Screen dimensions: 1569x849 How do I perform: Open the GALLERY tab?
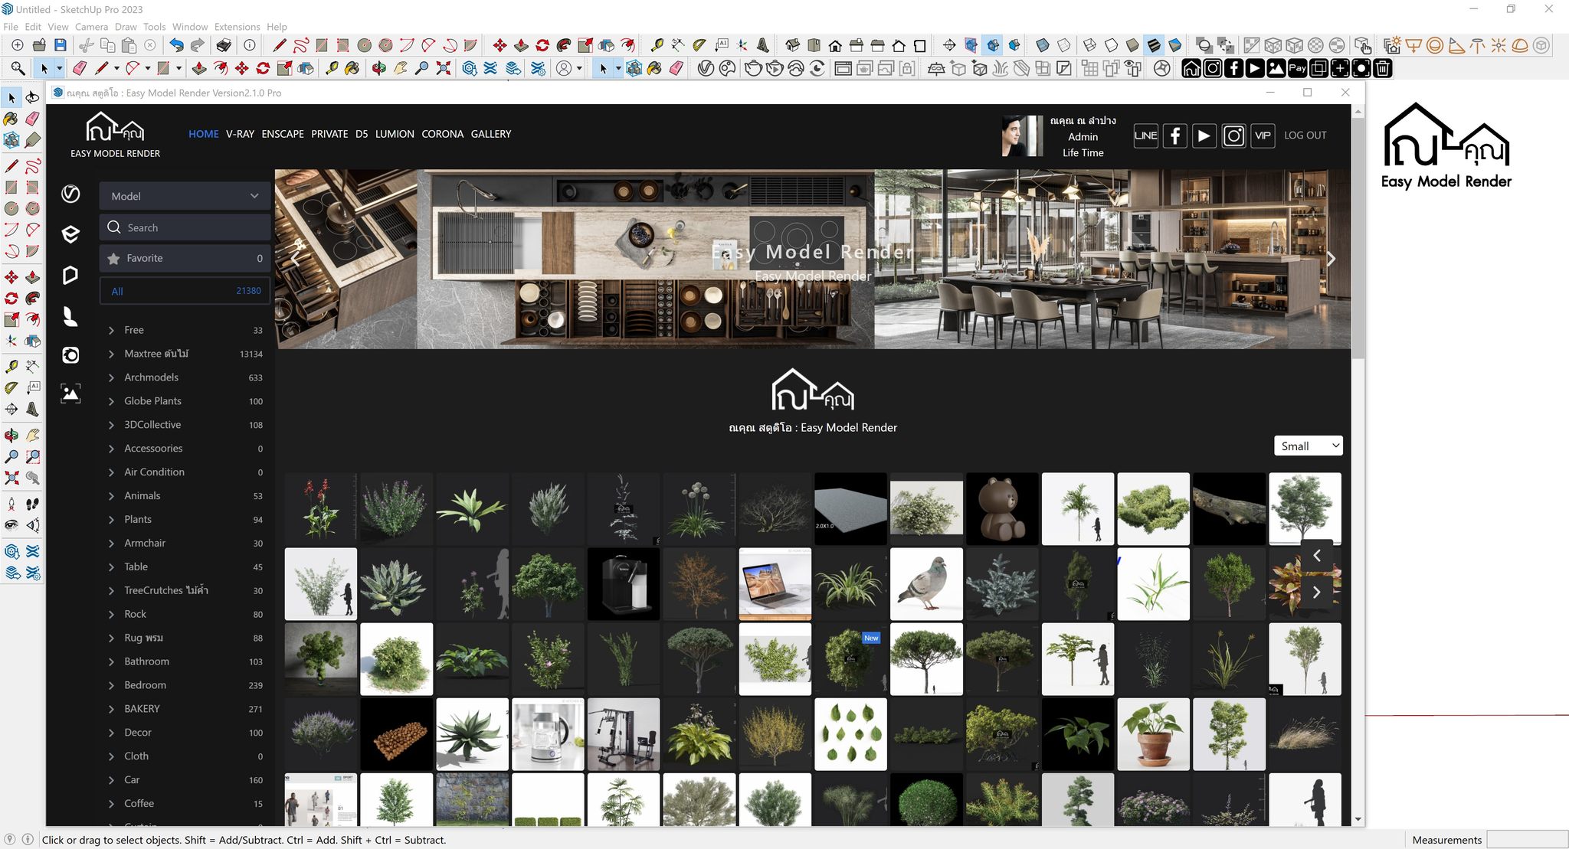click(491, 134)
